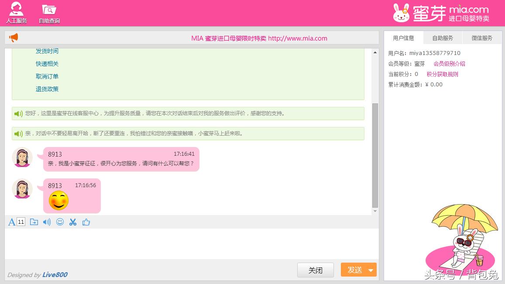The width and height of the screenshot is (505, 284).
Task: Click the 退货政策 link in chat
Action: (47, 89)
